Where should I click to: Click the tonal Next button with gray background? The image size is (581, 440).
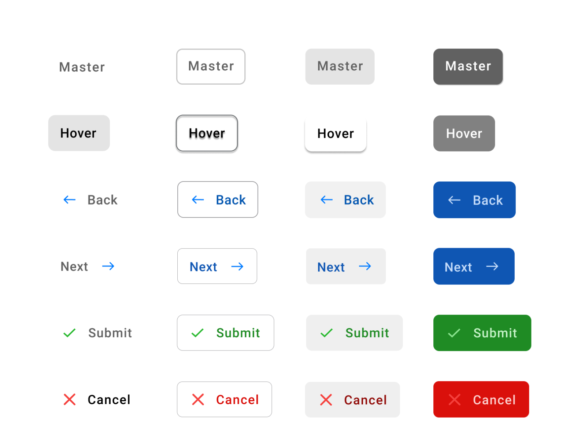[x=345, y=266]
